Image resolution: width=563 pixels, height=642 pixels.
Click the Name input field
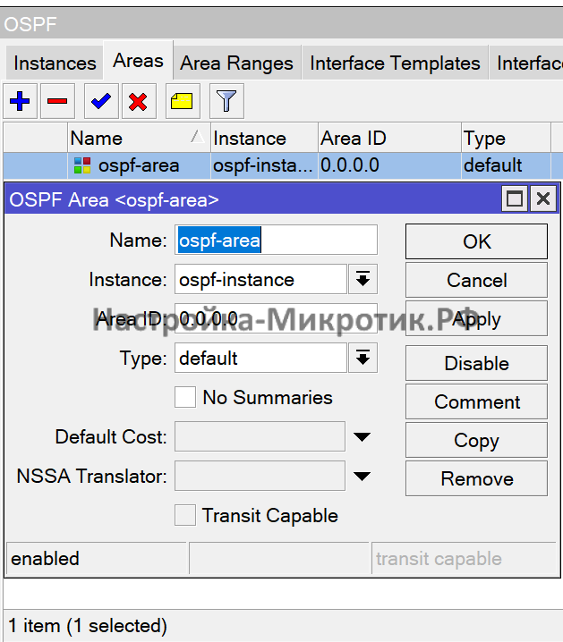(276, 241)
